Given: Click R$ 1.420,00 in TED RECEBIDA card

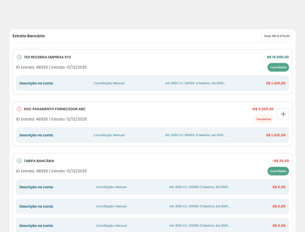Looking at the screenshot, I should click(x=276, y=83).
